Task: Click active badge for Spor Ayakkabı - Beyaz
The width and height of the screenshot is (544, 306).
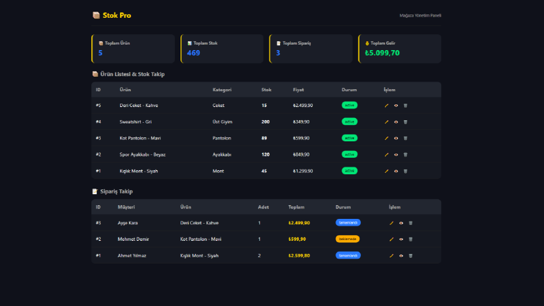Action: point(349,154)
